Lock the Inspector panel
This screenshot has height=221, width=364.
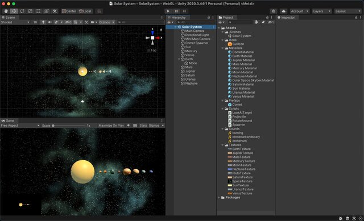point(356,18)
